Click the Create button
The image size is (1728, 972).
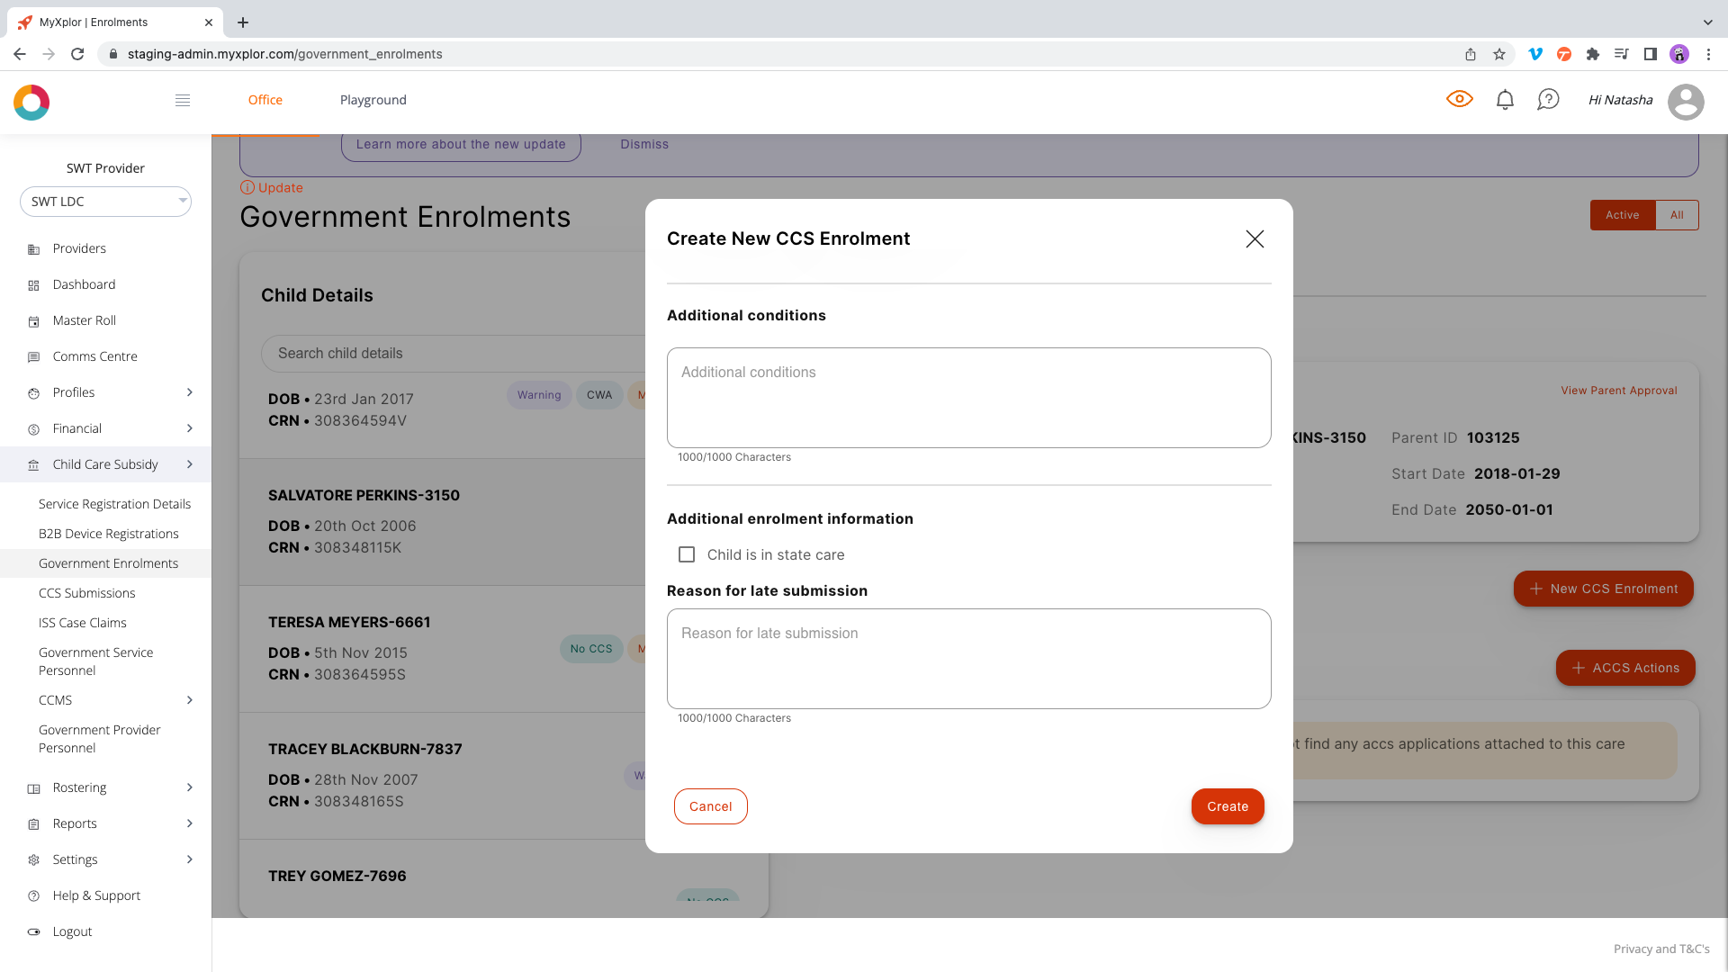pos(1227,806)
